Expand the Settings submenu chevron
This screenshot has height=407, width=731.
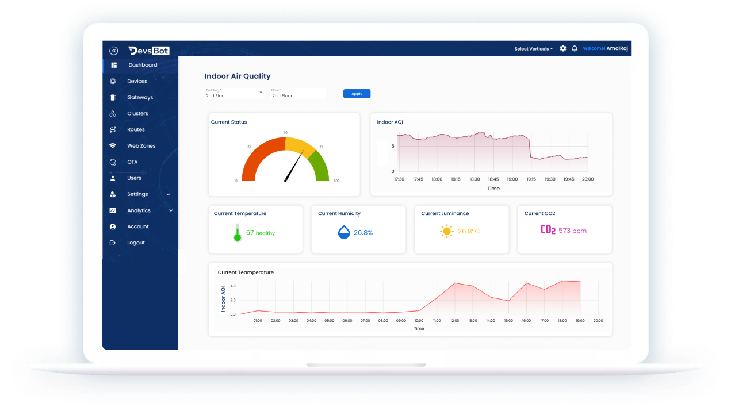(x=169, y=194)
